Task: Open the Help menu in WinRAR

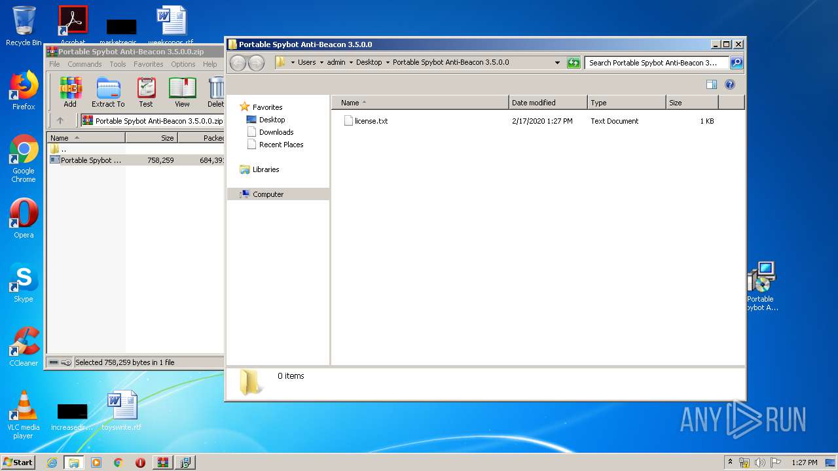Action: pyautogui.click(x=210, y=64)
